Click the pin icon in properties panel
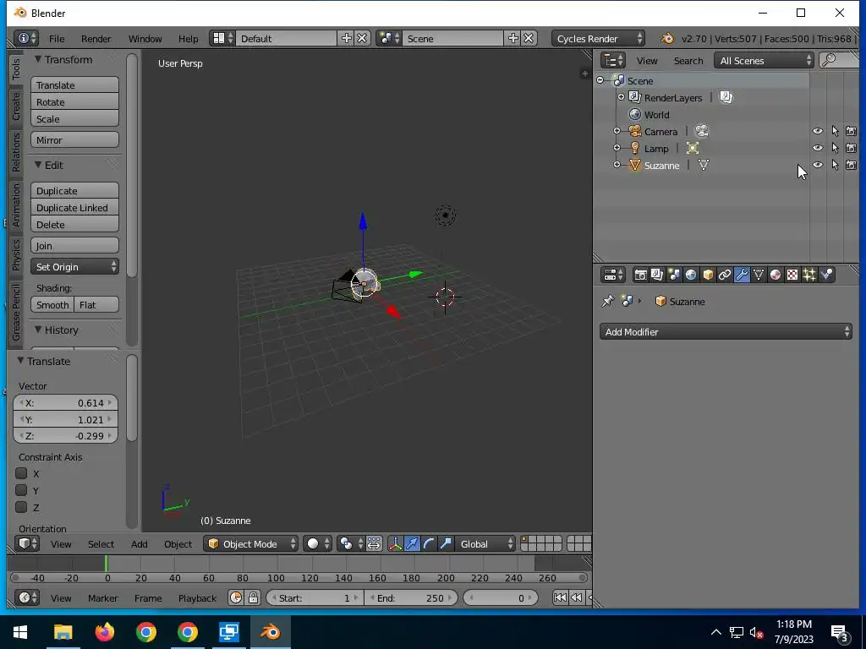This screenshot has height=649, width=866. [x=607, y=302]
